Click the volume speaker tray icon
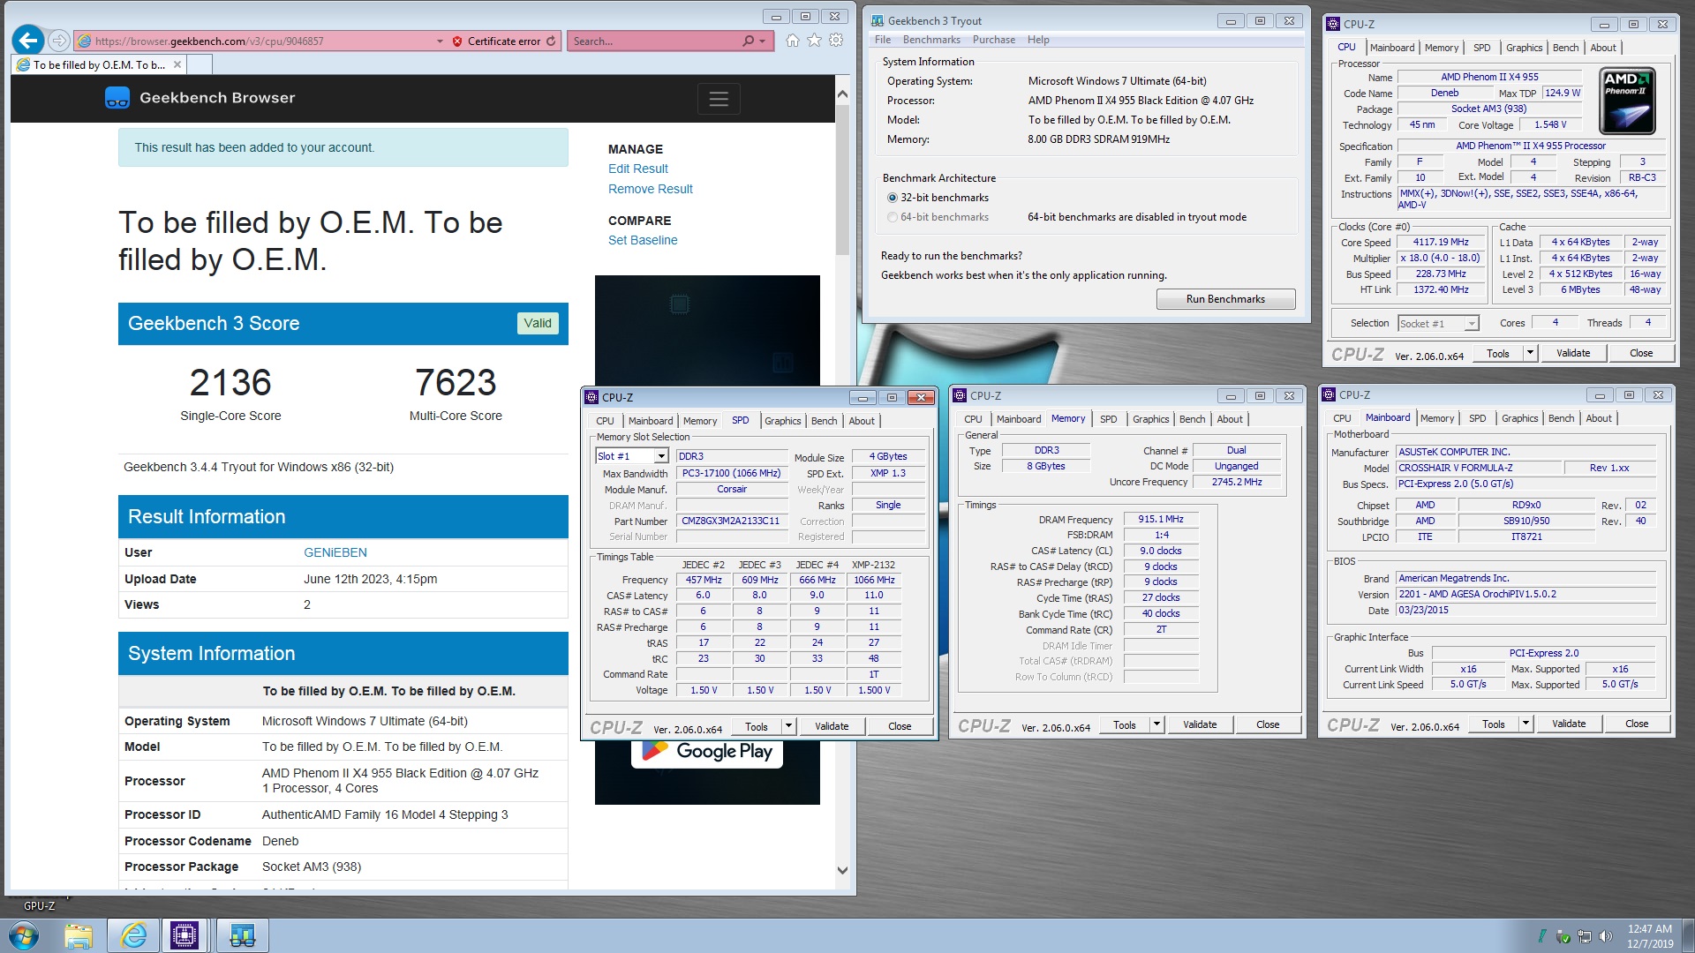The height and width of the screenshot is (953, 1695). pos(1605,935)
